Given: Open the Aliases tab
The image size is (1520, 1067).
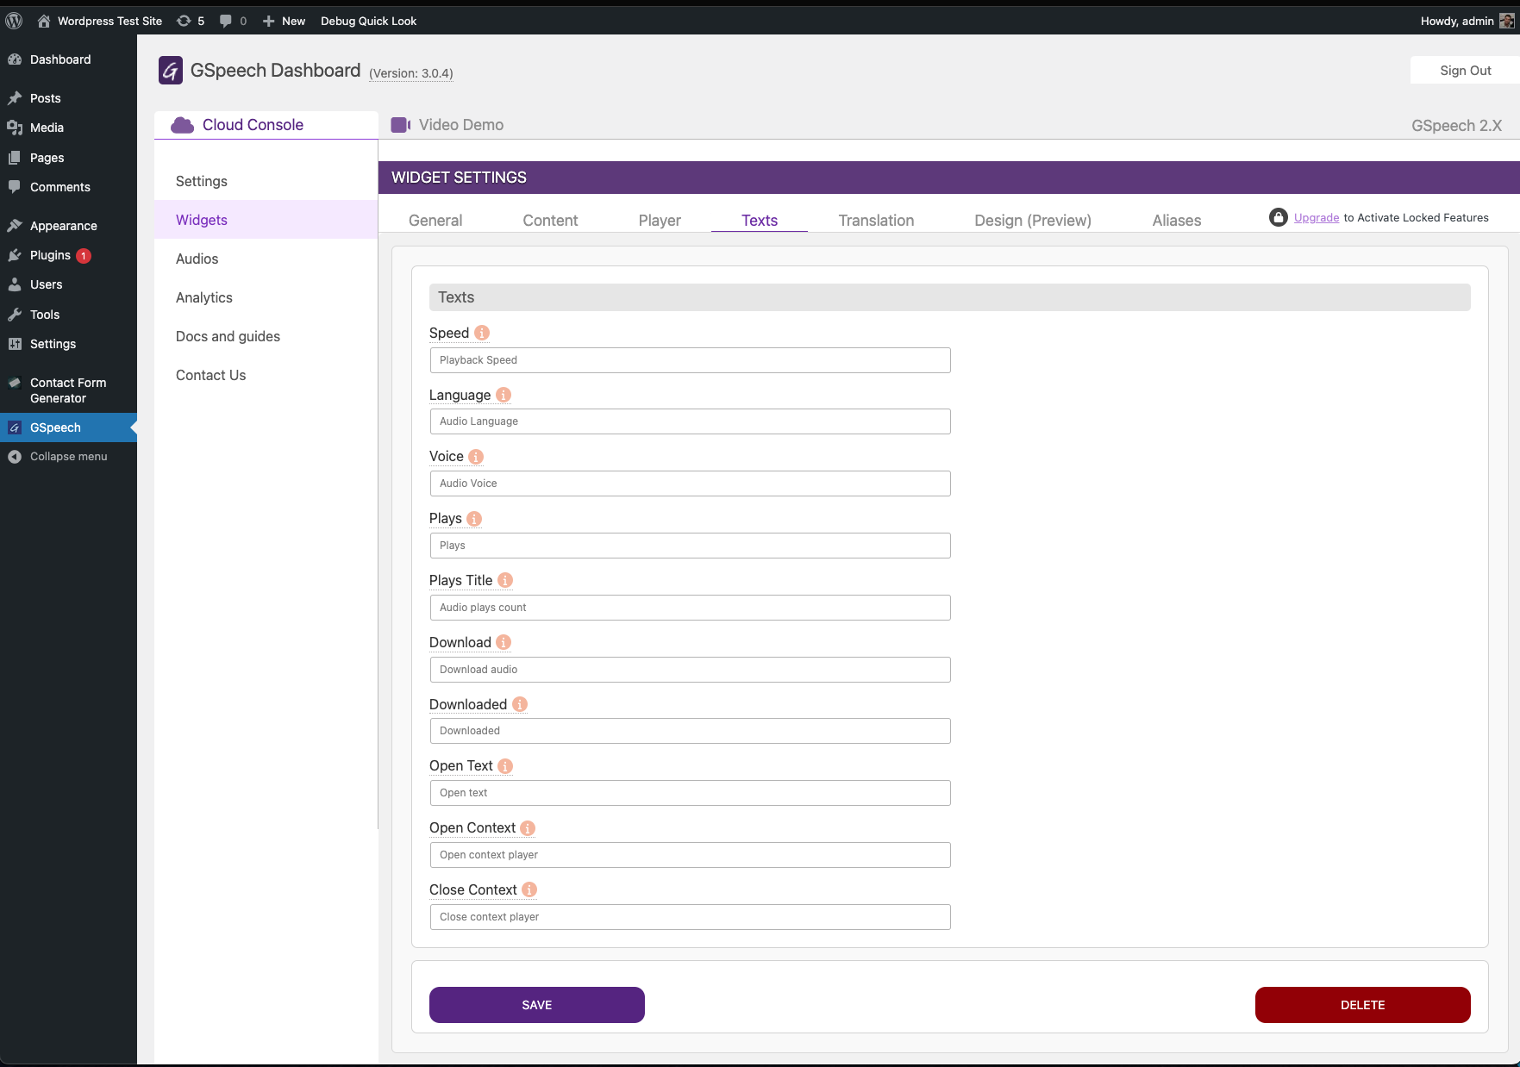Looking at the screenshot, I should pos(1177,221).
